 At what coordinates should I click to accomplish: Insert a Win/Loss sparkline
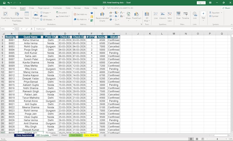pos(170,16)
